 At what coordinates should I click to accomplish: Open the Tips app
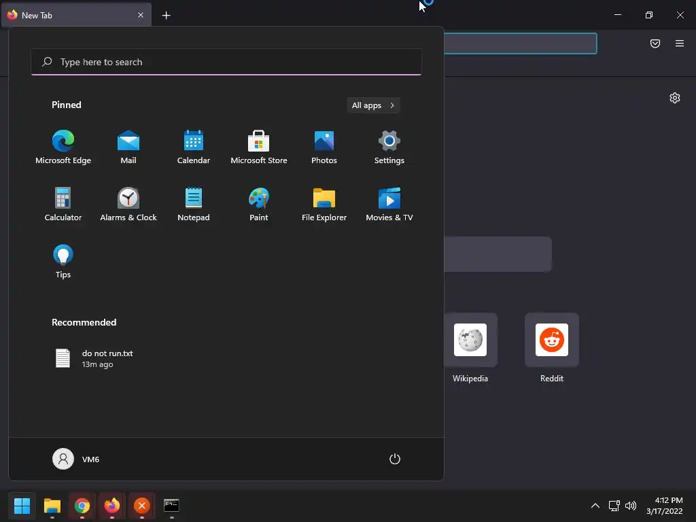tap(63, 262)
